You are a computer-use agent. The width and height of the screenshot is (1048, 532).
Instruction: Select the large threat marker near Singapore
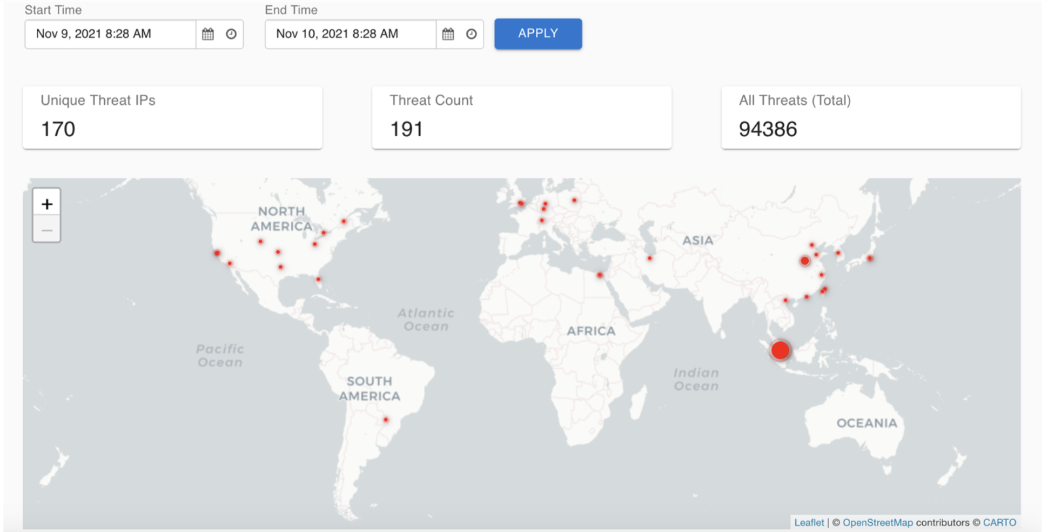780,350
